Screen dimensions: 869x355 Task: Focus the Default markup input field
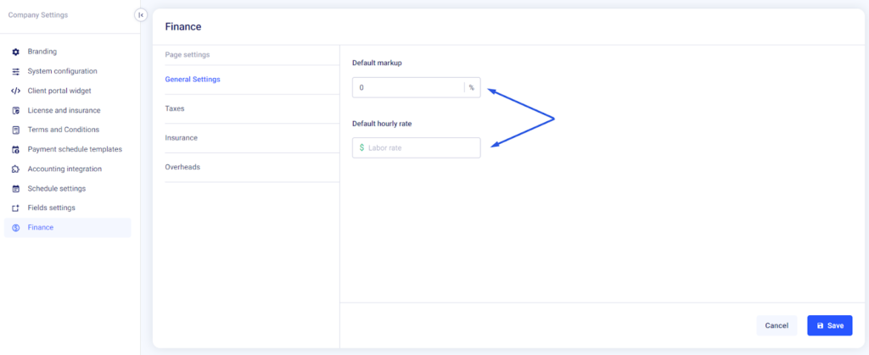(x=409, y=87)
